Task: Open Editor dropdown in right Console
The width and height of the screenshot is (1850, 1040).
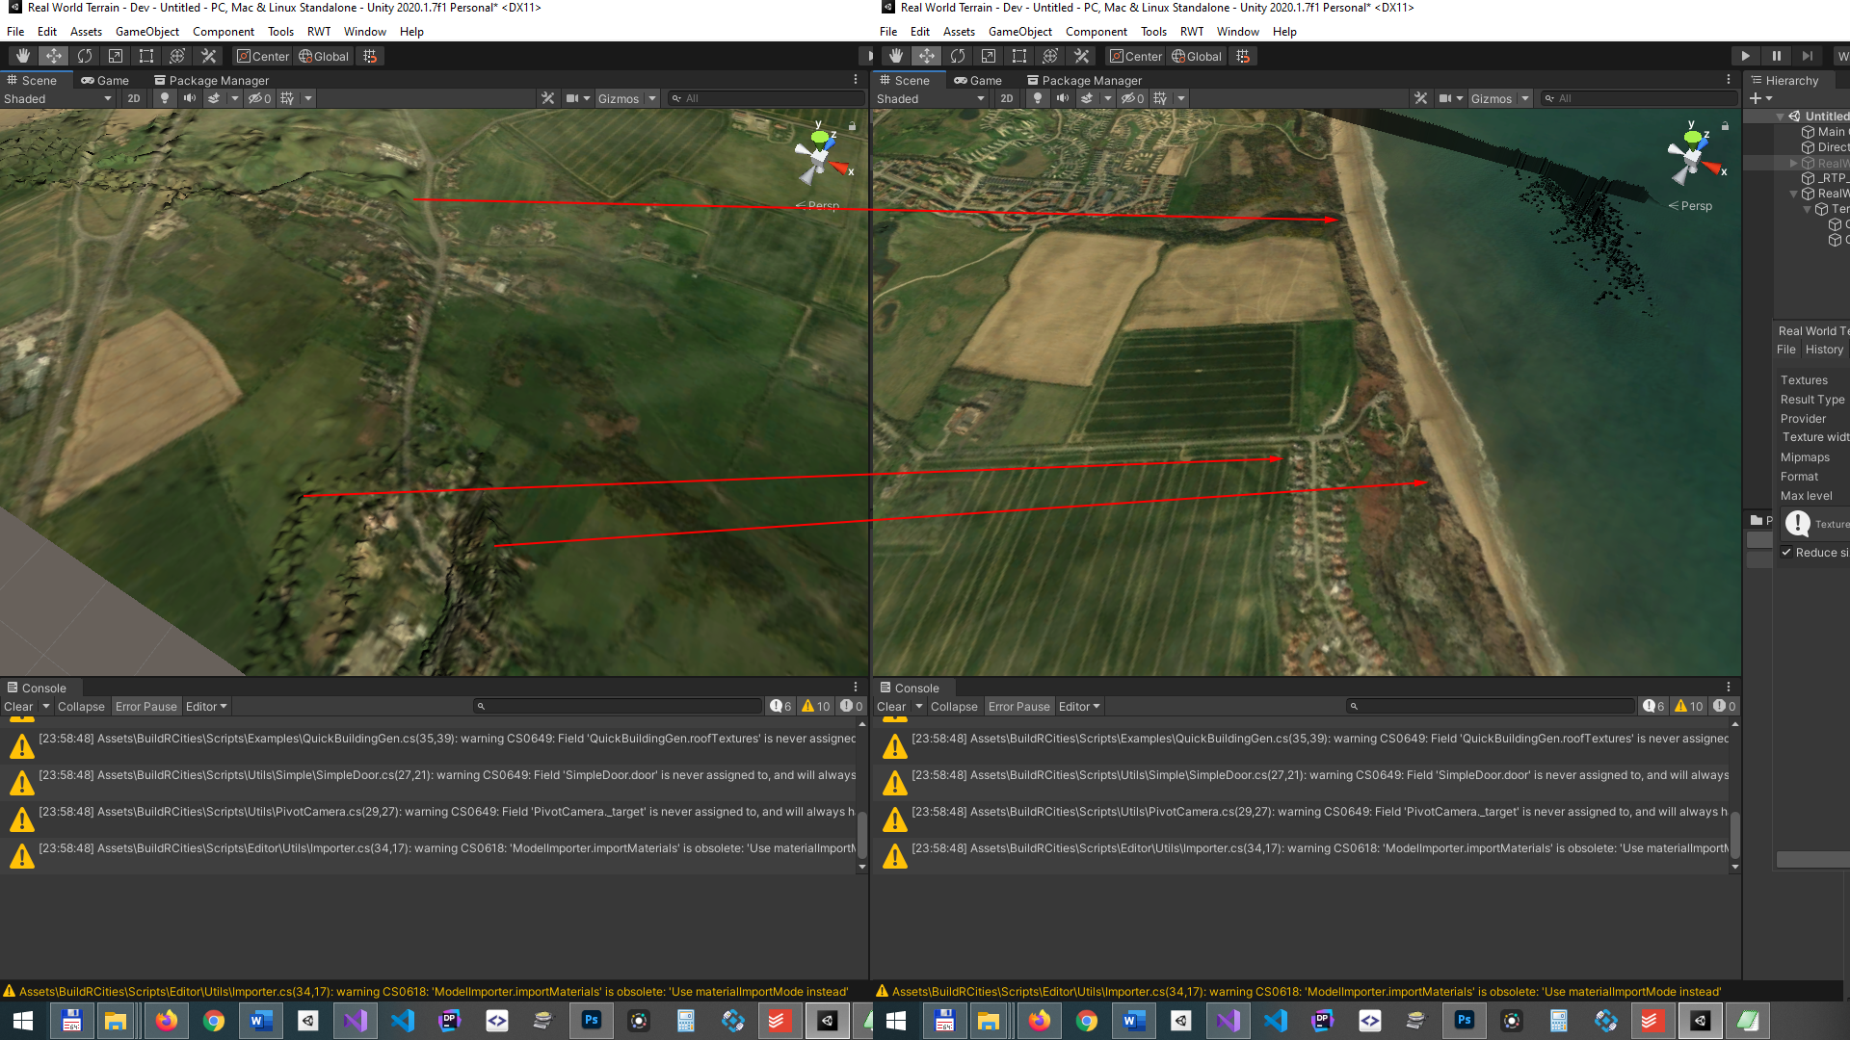Action: [x=1079, y=707]
